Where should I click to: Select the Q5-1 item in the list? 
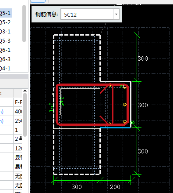point(6,13)
